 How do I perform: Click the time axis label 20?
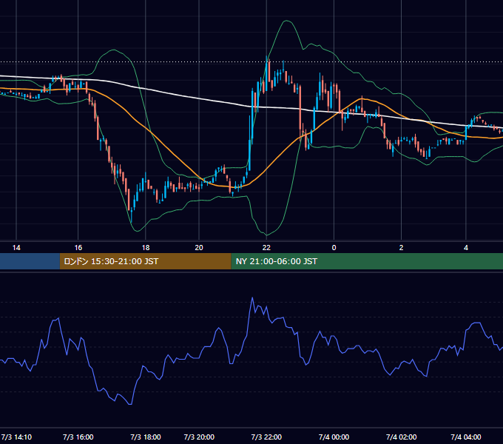coord(199,248)
